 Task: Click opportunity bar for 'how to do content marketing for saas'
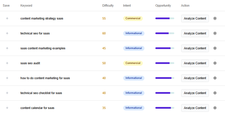[x=165, y=78]
